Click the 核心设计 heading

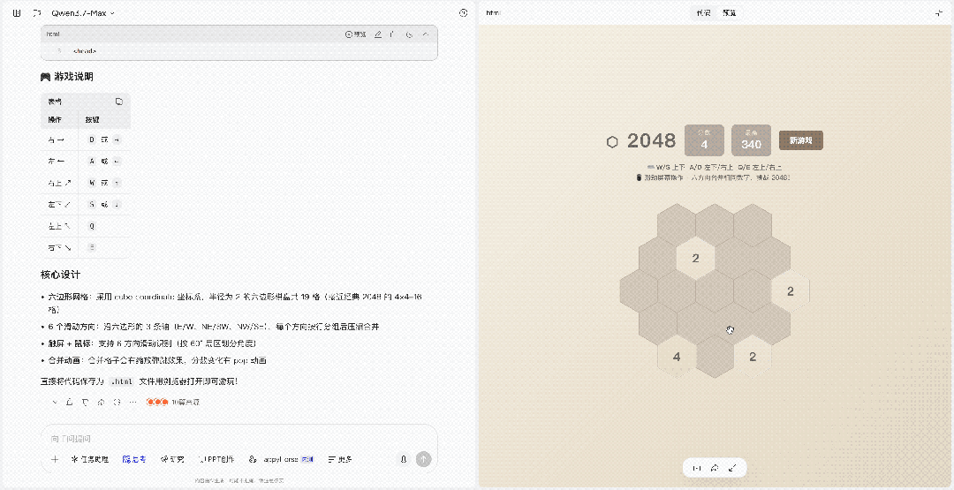60,275
